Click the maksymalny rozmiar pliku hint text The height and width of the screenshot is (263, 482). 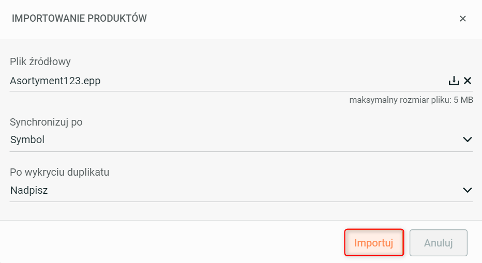tap(411, 100)
